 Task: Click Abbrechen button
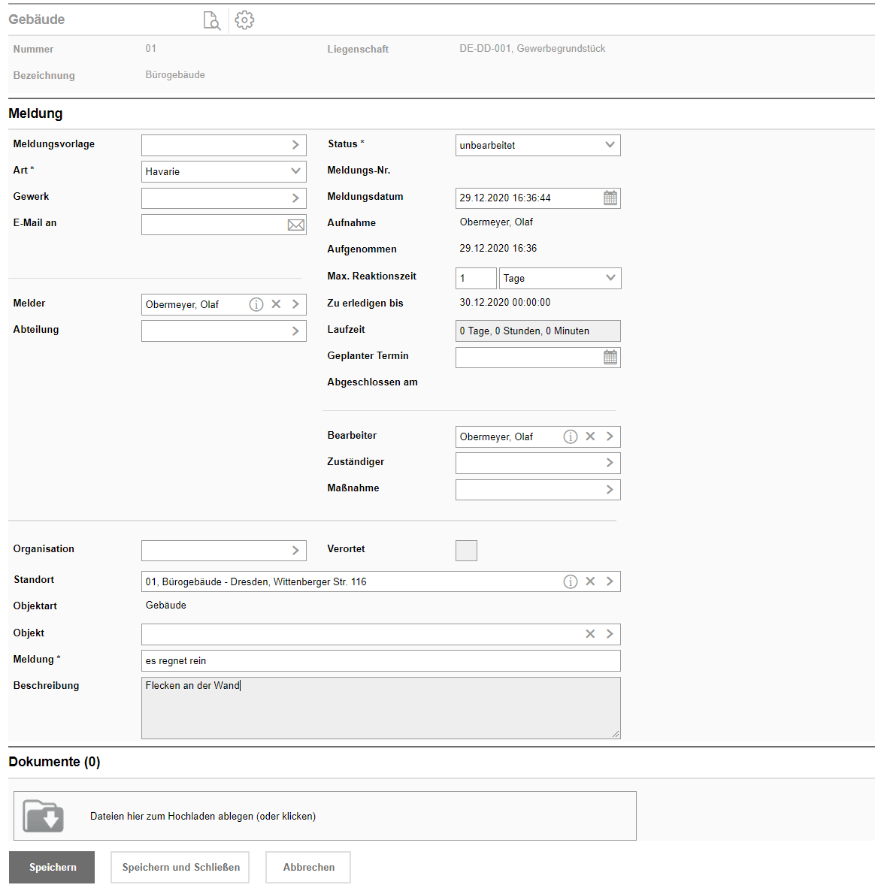[x=308, y=867]
